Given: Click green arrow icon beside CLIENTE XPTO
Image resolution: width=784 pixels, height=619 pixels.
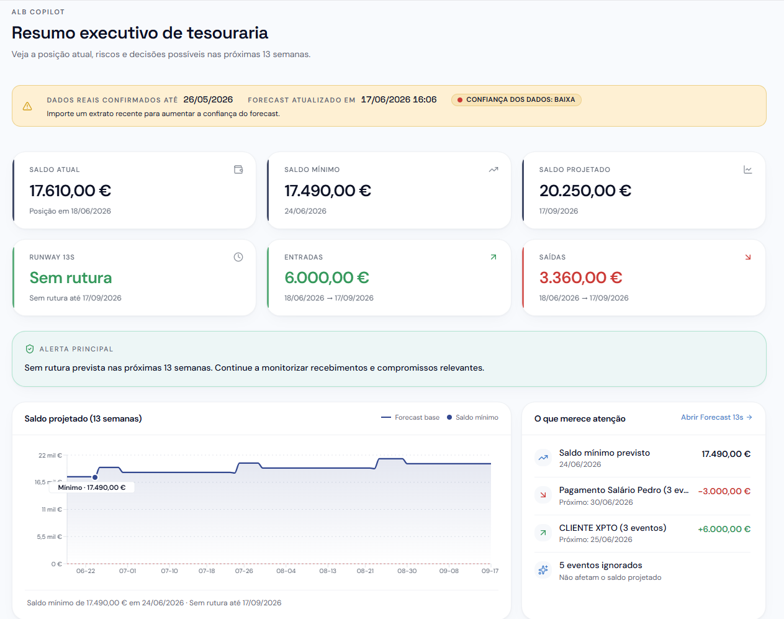Looking at the screenshot, I should [543, 533].
